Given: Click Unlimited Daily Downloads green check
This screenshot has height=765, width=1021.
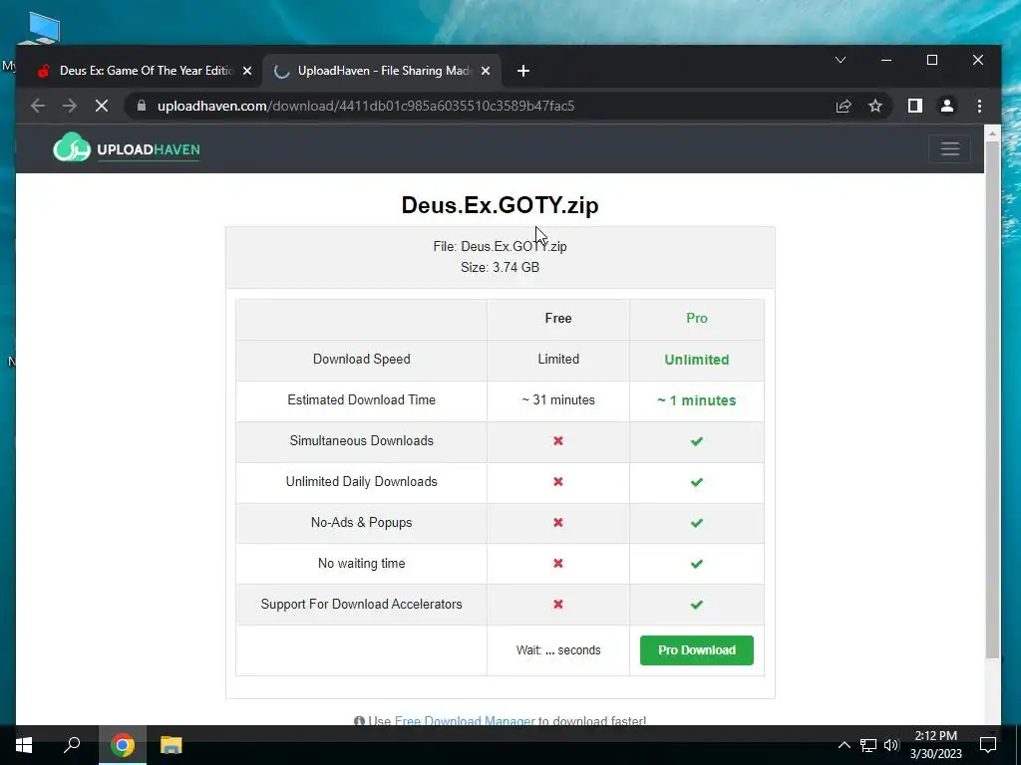Looking at the screenshot, I should tap(697, 482).
